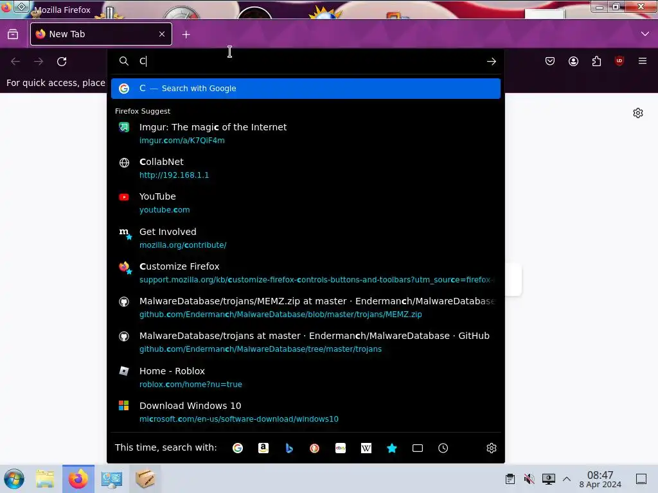Viewport: 658px width, 493px height.
Task: Open the Customize Firefox suggestion
Action: click(x=305, y=273)
